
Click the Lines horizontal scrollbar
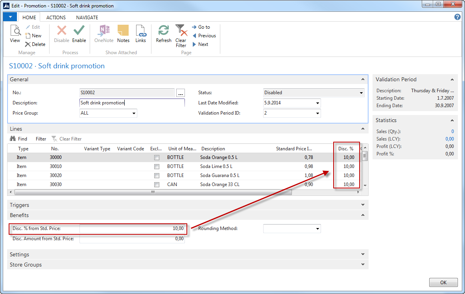[x=153, y=192]
